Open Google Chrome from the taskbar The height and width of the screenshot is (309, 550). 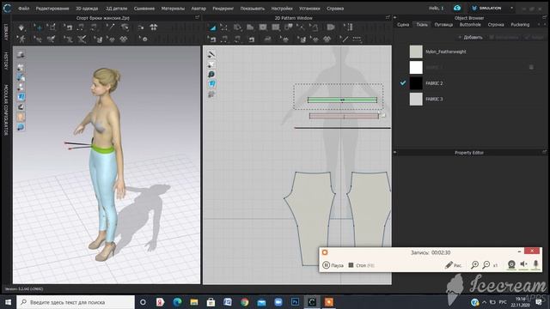pos(244,302)
